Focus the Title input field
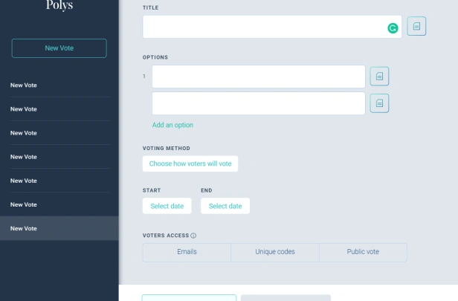The image size is (458, 301). pos(272,27)
